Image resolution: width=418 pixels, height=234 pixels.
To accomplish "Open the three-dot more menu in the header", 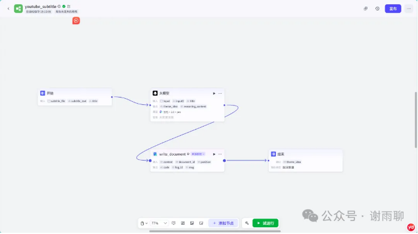I will coord(409,9).
